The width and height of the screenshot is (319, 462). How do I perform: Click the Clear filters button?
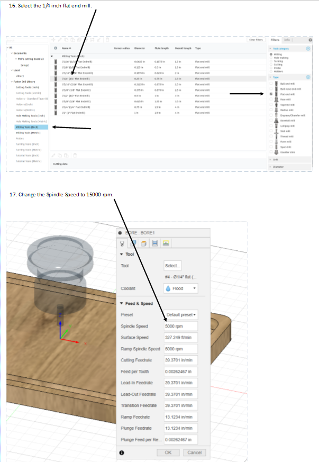(x=256, y=40)
